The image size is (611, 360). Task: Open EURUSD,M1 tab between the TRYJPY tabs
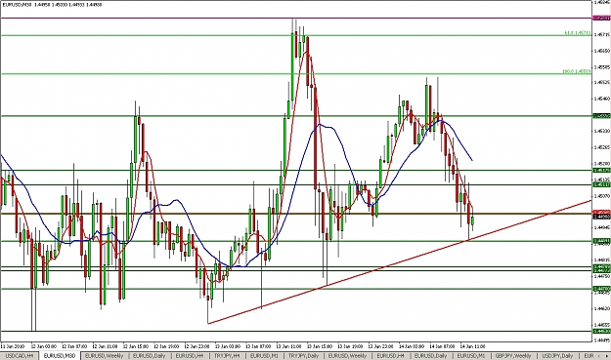(x=264, y=356)
